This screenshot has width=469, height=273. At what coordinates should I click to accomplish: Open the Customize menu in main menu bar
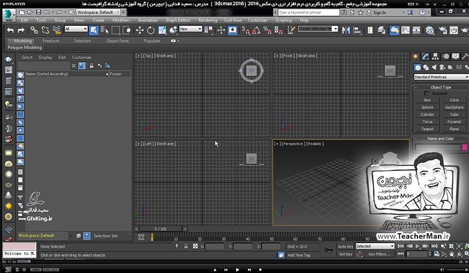257,20
